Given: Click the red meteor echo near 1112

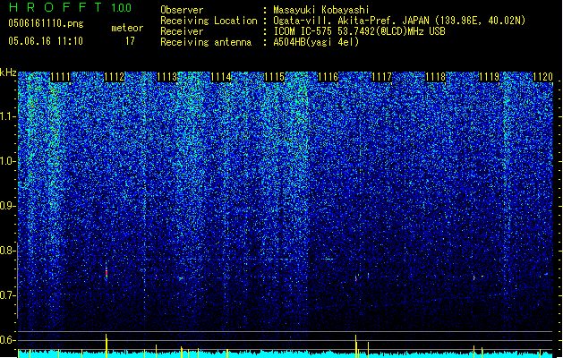Looking at the screenshot, I should (107, 272).
